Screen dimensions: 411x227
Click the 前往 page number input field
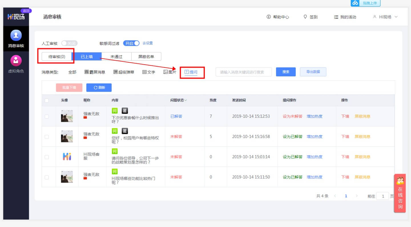382,196
